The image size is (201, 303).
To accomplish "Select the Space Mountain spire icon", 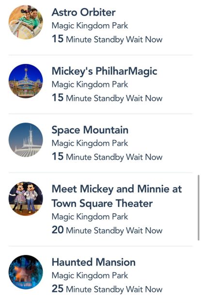I will point(26,140).
